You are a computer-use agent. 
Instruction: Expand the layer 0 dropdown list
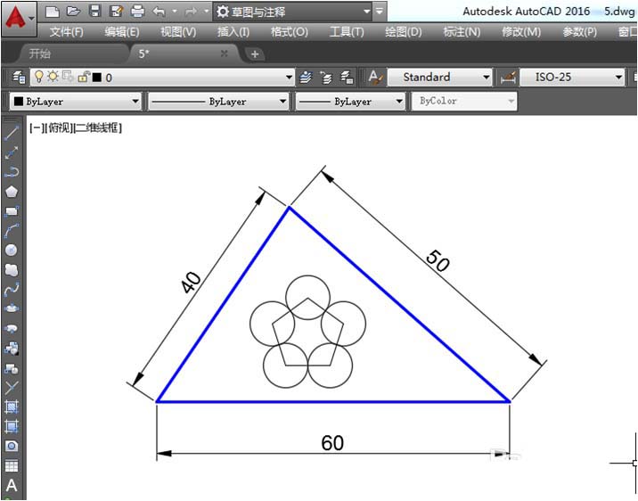click(289, 77)
